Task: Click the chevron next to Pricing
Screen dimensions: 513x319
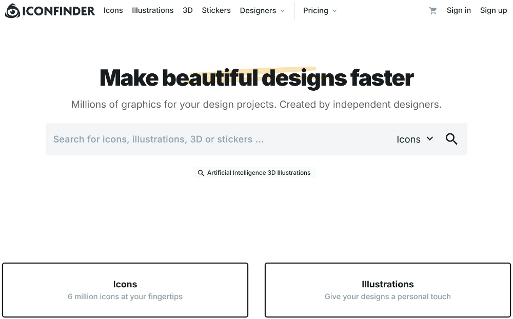Action: click(x=335, y=11)
